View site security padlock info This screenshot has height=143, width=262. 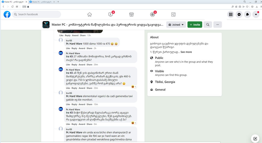(28, 7)
